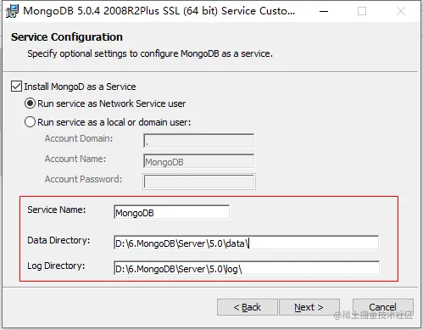Click the Log Directory path field
Image resolution: width=423 pixels, height=330 pixels.
tap(247, 268)
